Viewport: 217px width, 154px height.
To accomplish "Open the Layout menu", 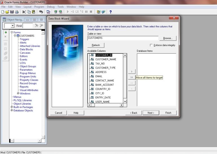I will [x=27, y=7].
